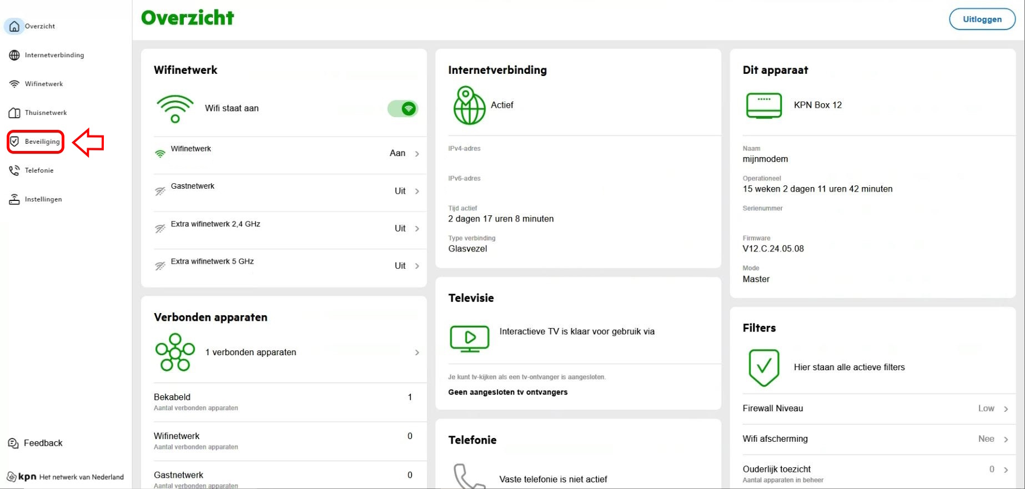Screen dimensions: 1025x489
Task: Open Telefonie menu item in sidebar
Action: click(x=39, y=170)
